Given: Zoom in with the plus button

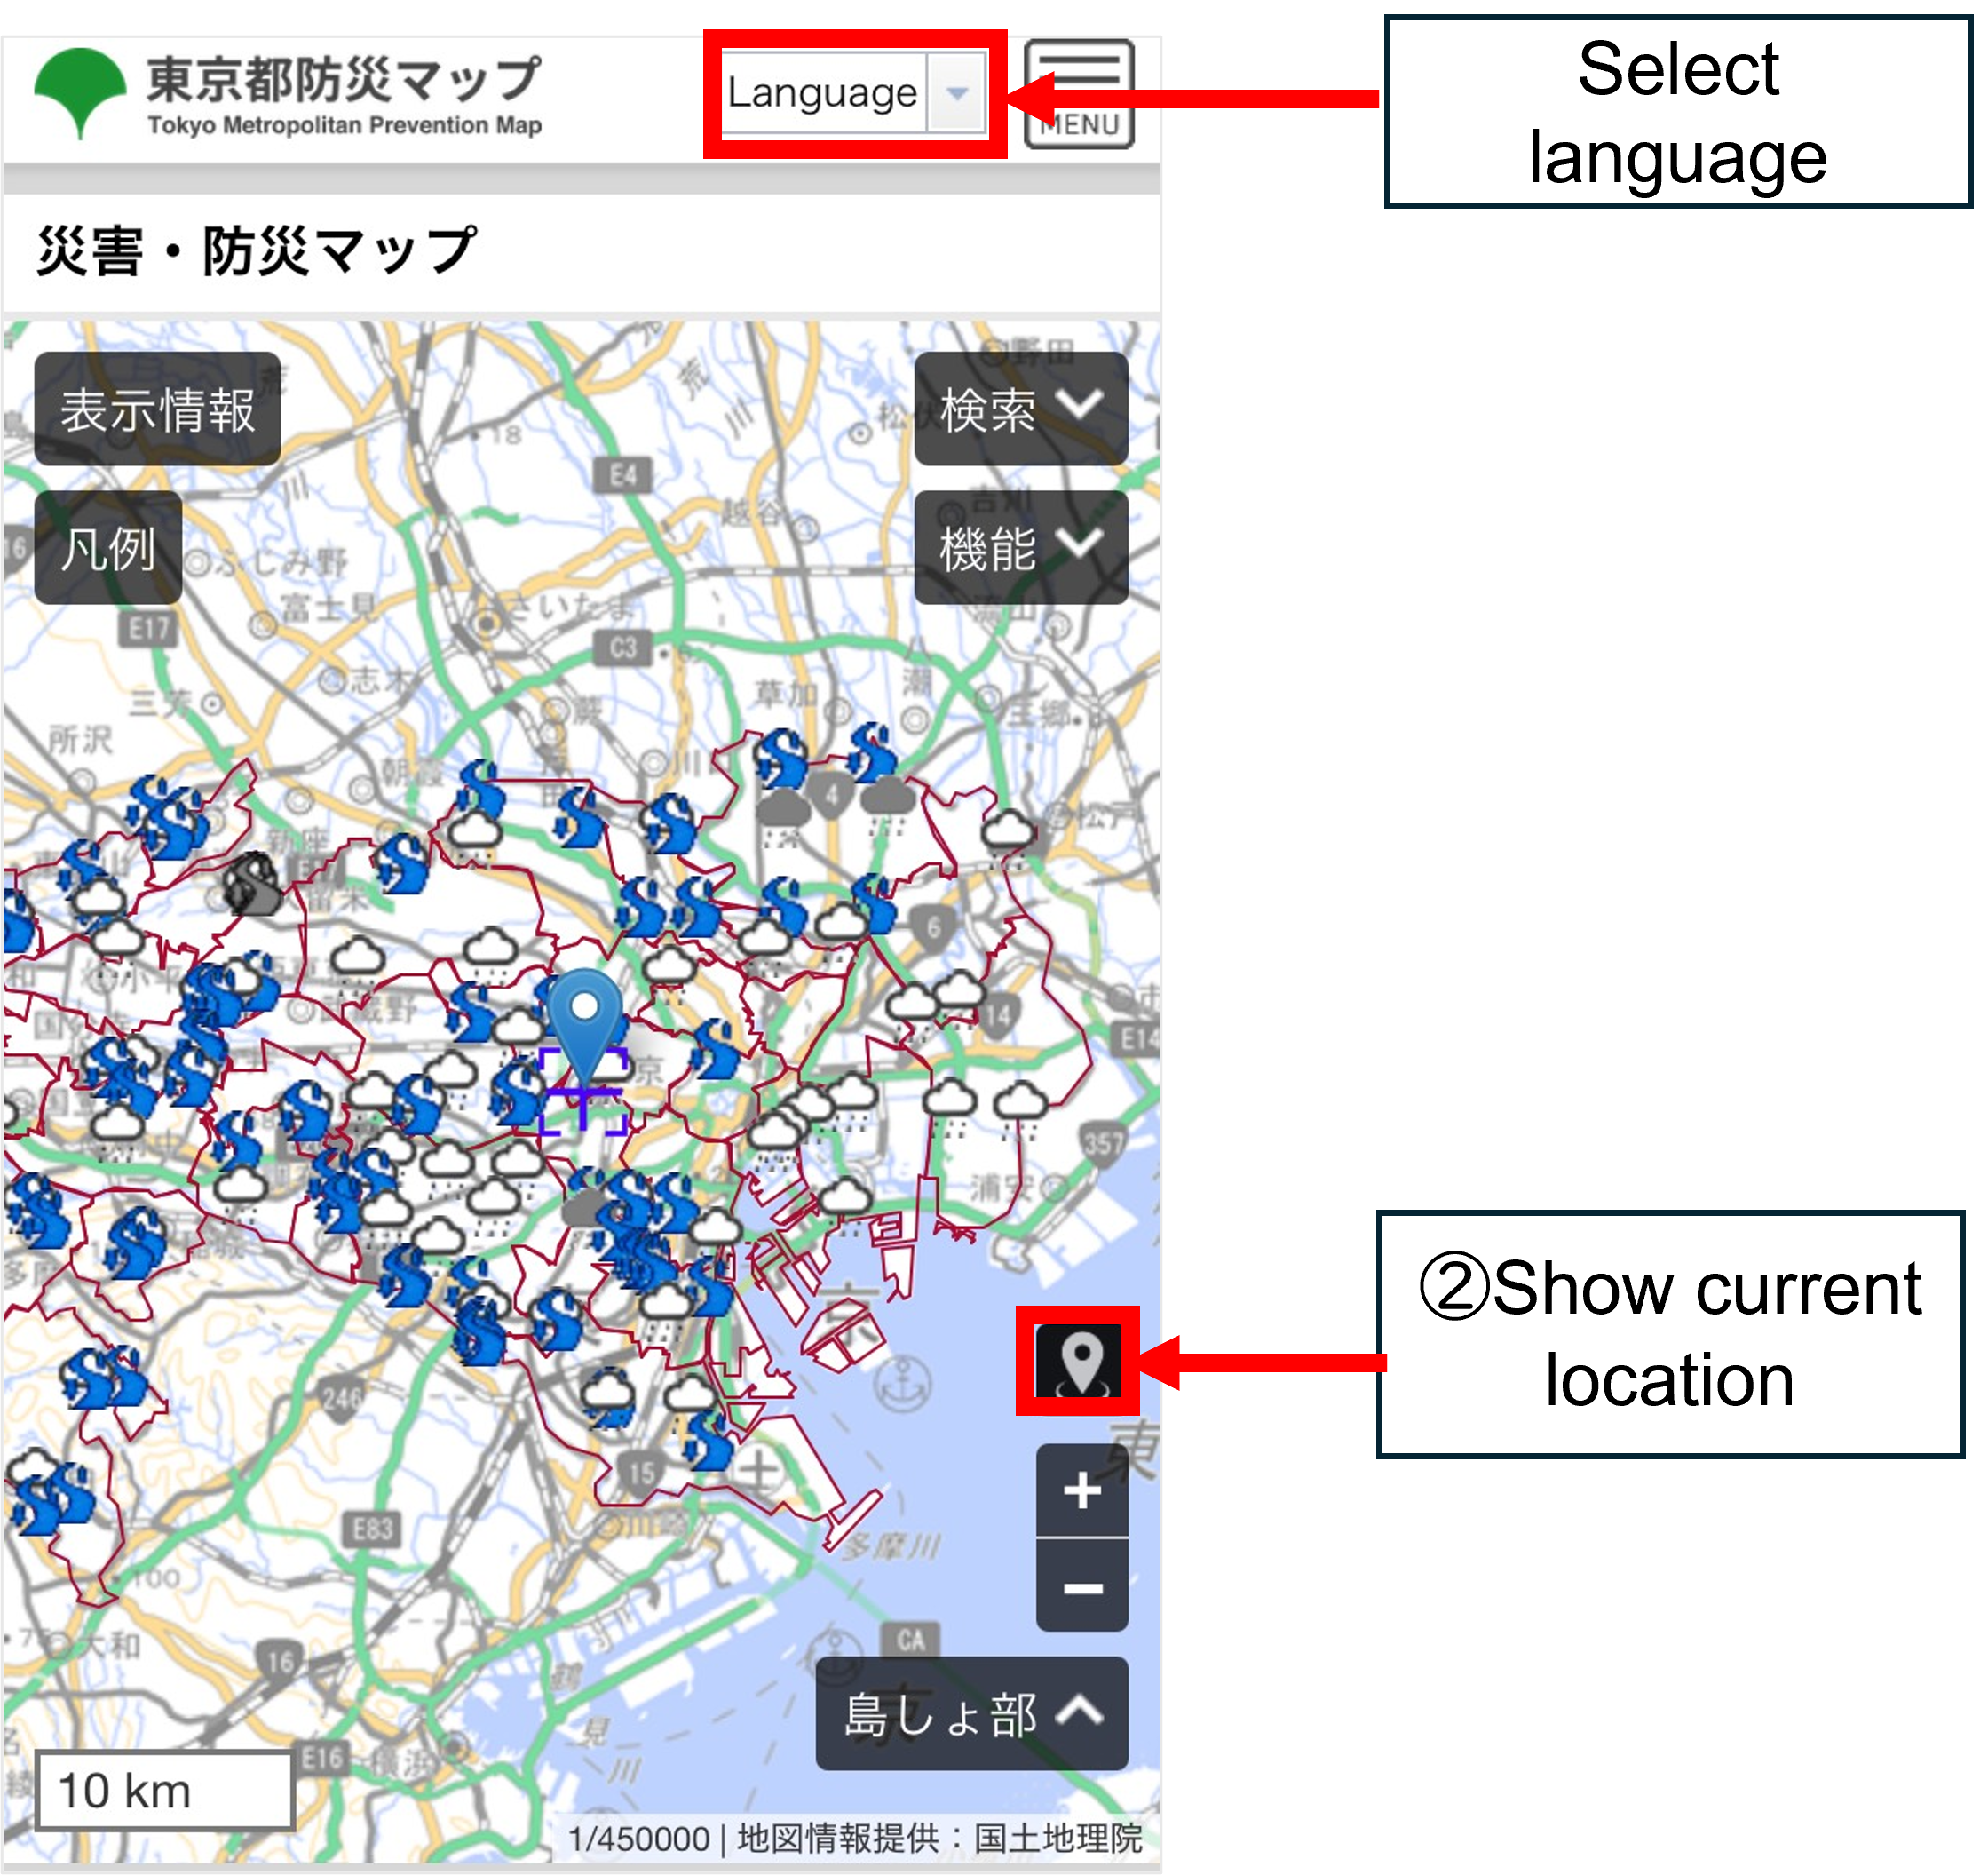Looking at the screenshot, I should (x=1082, y=1490).
